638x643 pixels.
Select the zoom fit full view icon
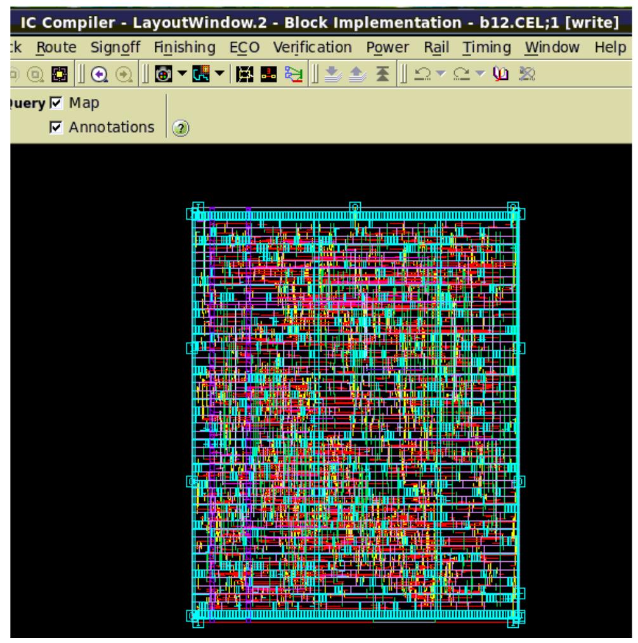60,73
